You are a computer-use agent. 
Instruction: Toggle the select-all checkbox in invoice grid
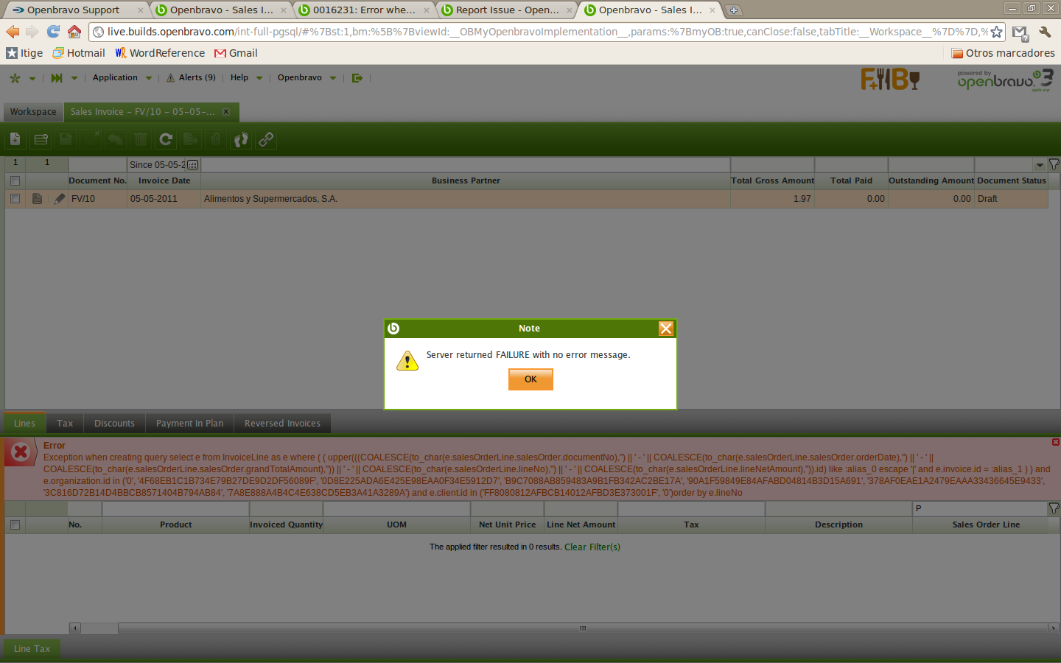click(15, 180)
